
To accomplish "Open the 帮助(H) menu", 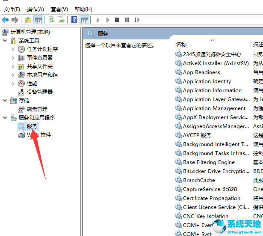I will pos(83,9).
